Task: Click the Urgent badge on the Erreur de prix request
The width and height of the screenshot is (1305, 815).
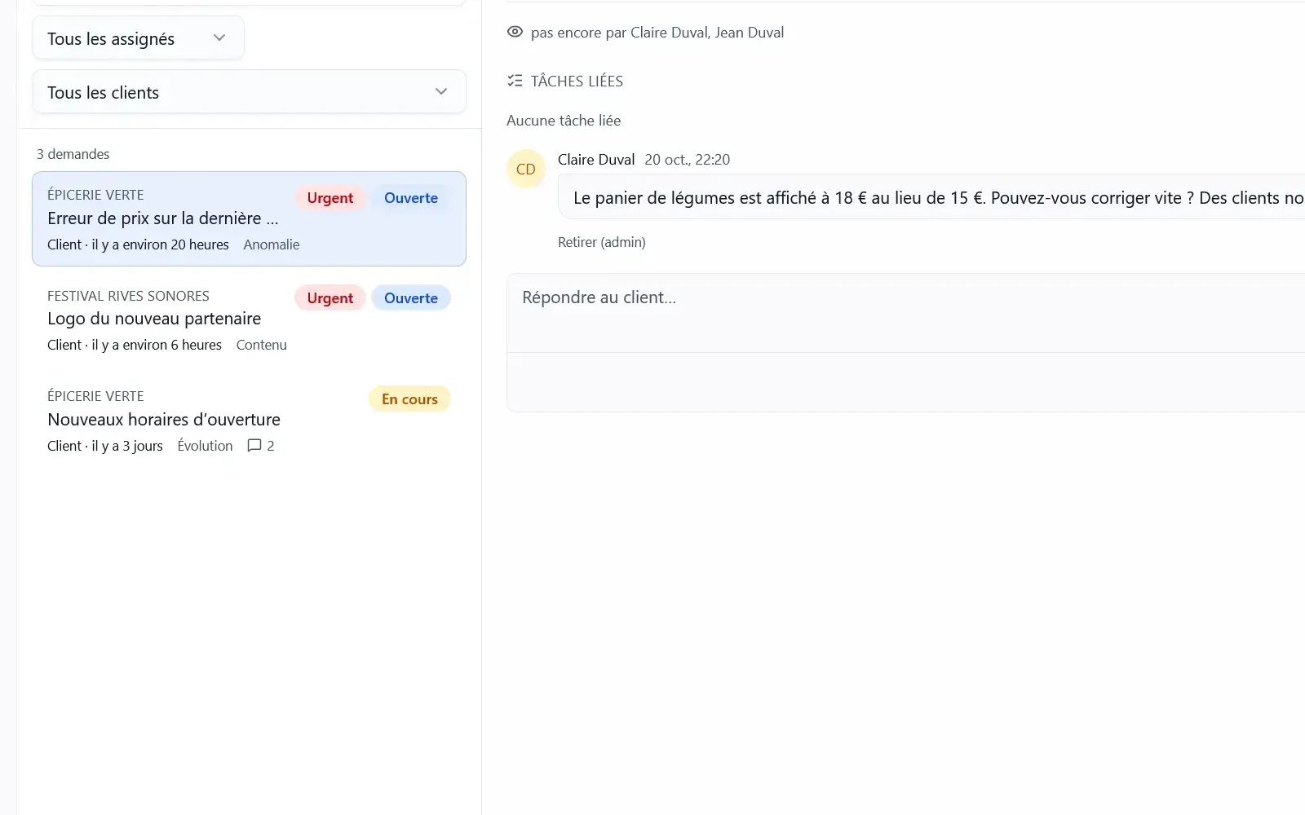Action: click(x=330, y=198)
